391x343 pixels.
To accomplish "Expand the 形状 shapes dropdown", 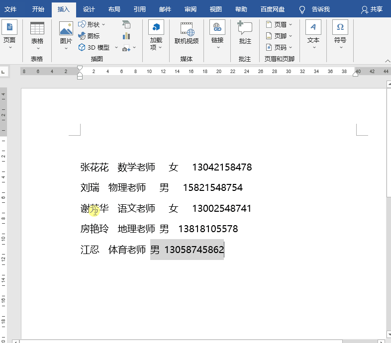I will (x=103, y=24).
